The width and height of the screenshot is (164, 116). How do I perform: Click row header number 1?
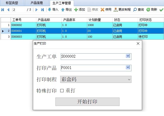pyautogui.click(x=6, y=25)
